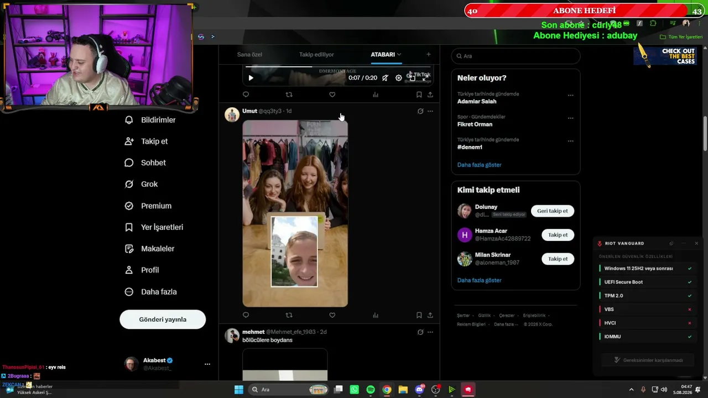Image resolution: width=708 pixels, height=398 pixels.
Task: Share Umut's post
Action: click(430, 315)
